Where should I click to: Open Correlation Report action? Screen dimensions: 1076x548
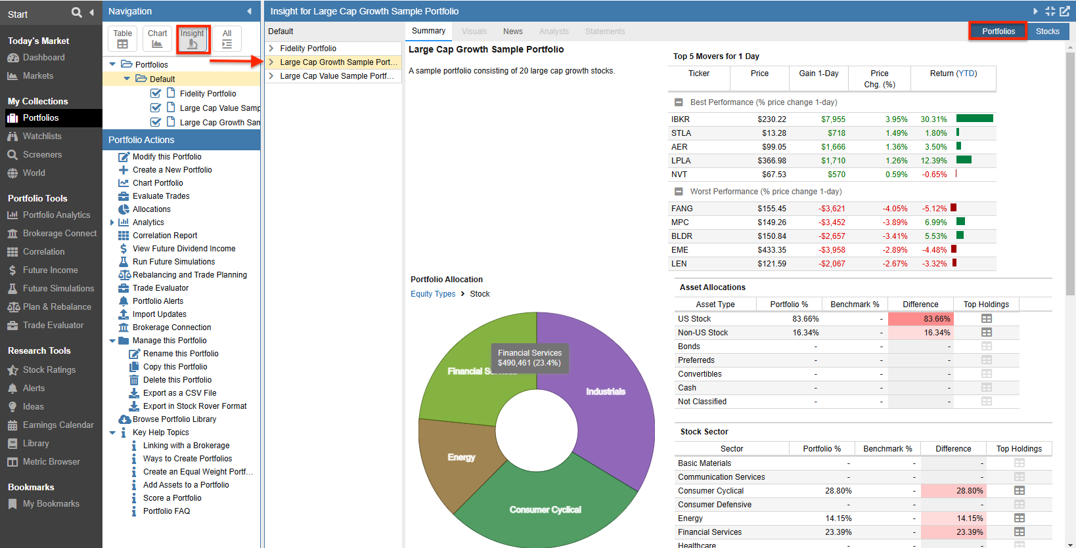[165, 236]
